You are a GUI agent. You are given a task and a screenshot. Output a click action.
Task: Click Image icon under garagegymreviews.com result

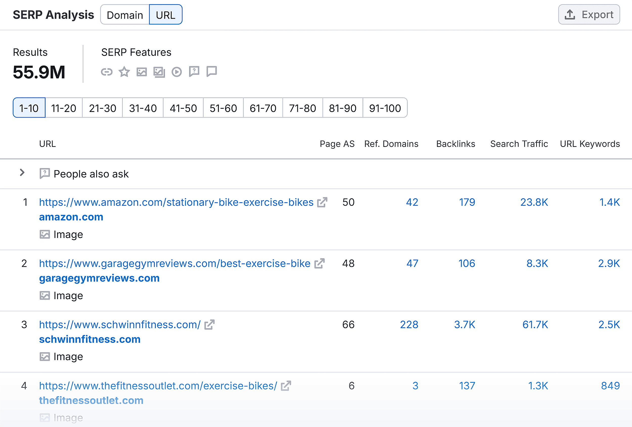pyautogui.click(x=44, y=295)
